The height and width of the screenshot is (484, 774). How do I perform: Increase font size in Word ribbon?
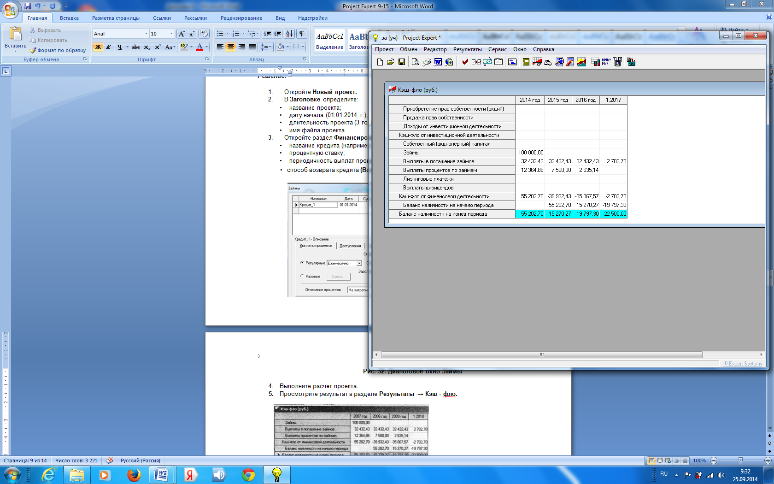click(x=182, y=34)
